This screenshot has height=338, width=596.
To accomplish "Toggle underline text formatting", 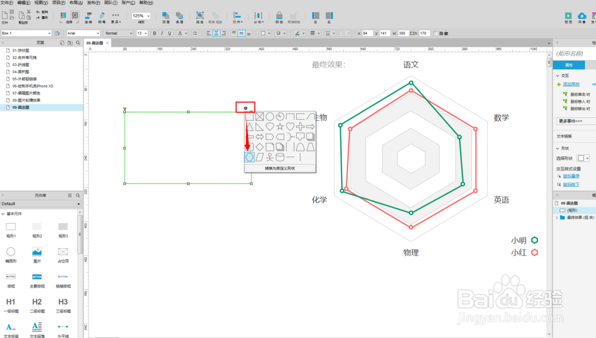I will point(169,33).
